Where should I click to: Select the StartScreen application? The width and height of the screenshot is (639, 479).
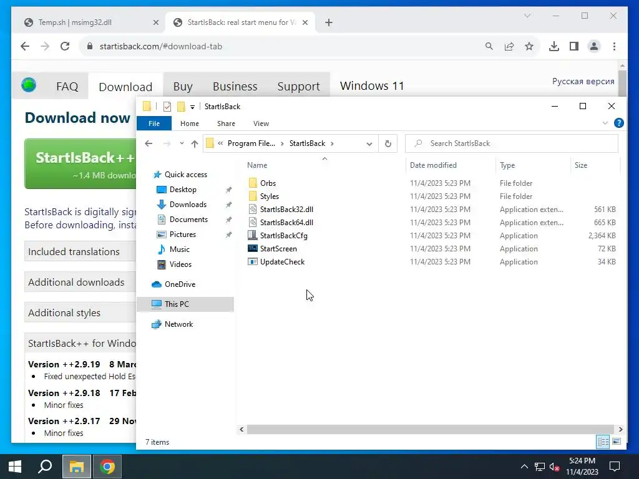278,248
